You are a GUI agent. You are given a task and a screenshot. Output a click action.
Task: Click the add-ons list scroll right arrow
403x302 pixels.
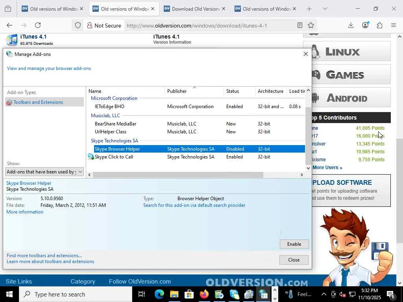click(302, 175)
